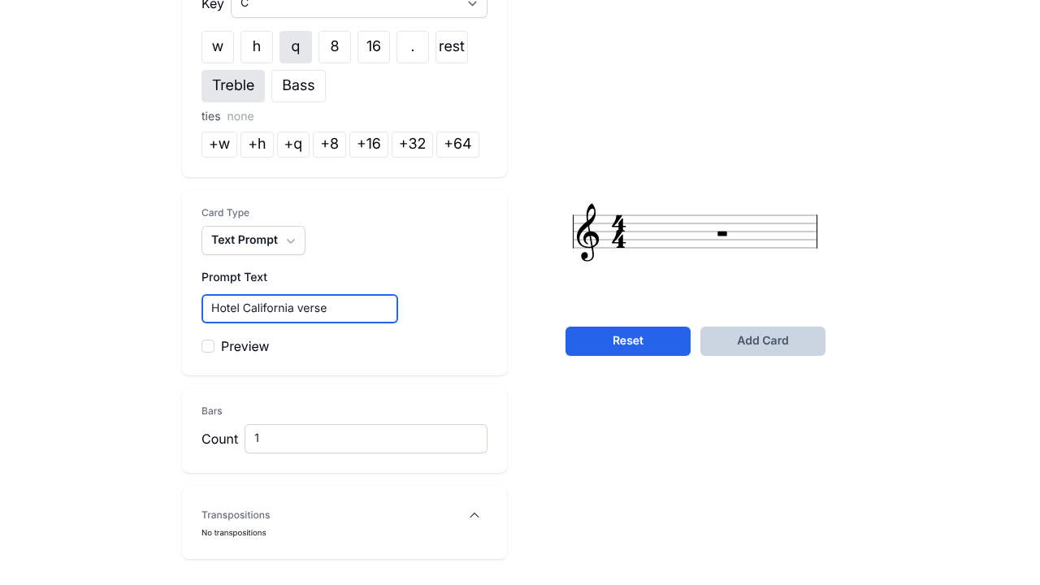Select the half note duration button
The image size is (1040, 585).
coord(257,47)
